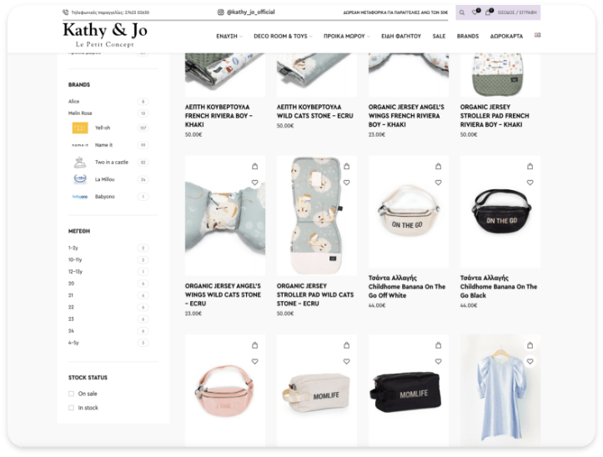Click the La Millou brand logo icon
Viewport: 603px width, 457px height.
click(80, 179)
